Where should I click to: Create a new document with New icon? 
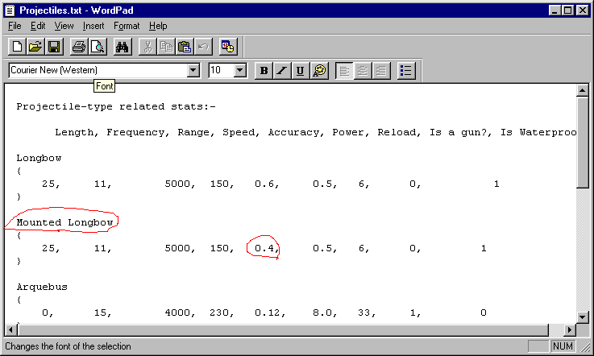pos(17,47)
